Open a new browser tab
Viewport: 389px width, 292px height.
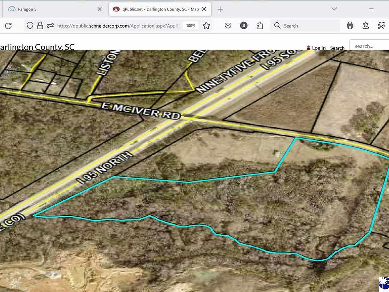[220, 9]
